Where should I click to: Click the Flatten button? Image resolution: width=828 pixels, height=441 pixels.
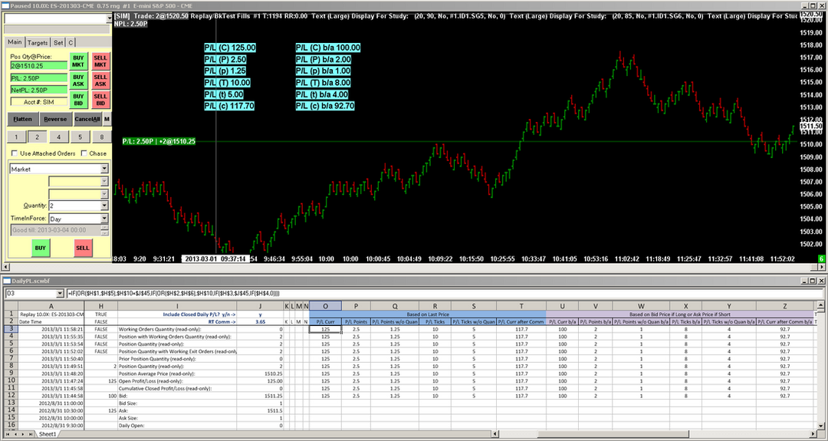[x=22, y=120]
